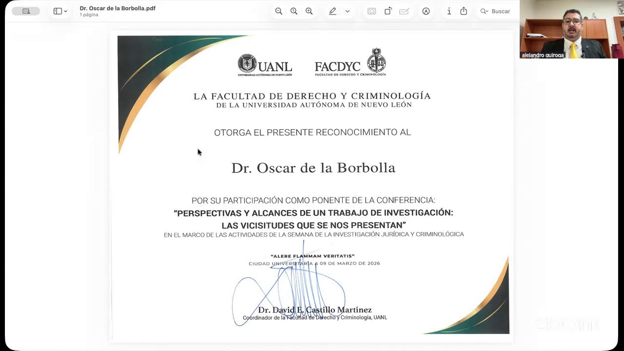
Task: Click the 'Coordinador de la Facultad' subtitle text
Action: click(x=315, y=318)
